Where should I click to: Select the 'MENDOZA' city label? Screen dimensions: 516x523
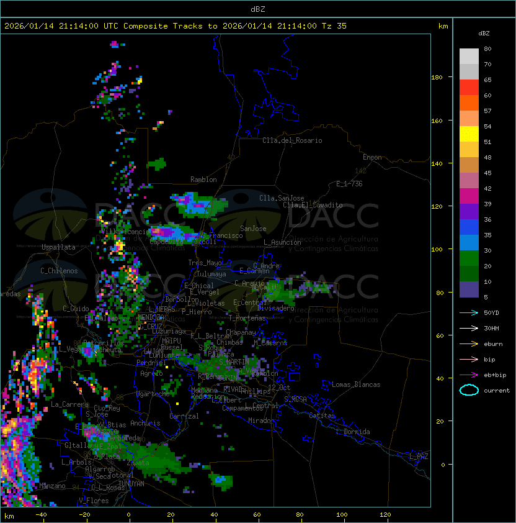(151, 317)
